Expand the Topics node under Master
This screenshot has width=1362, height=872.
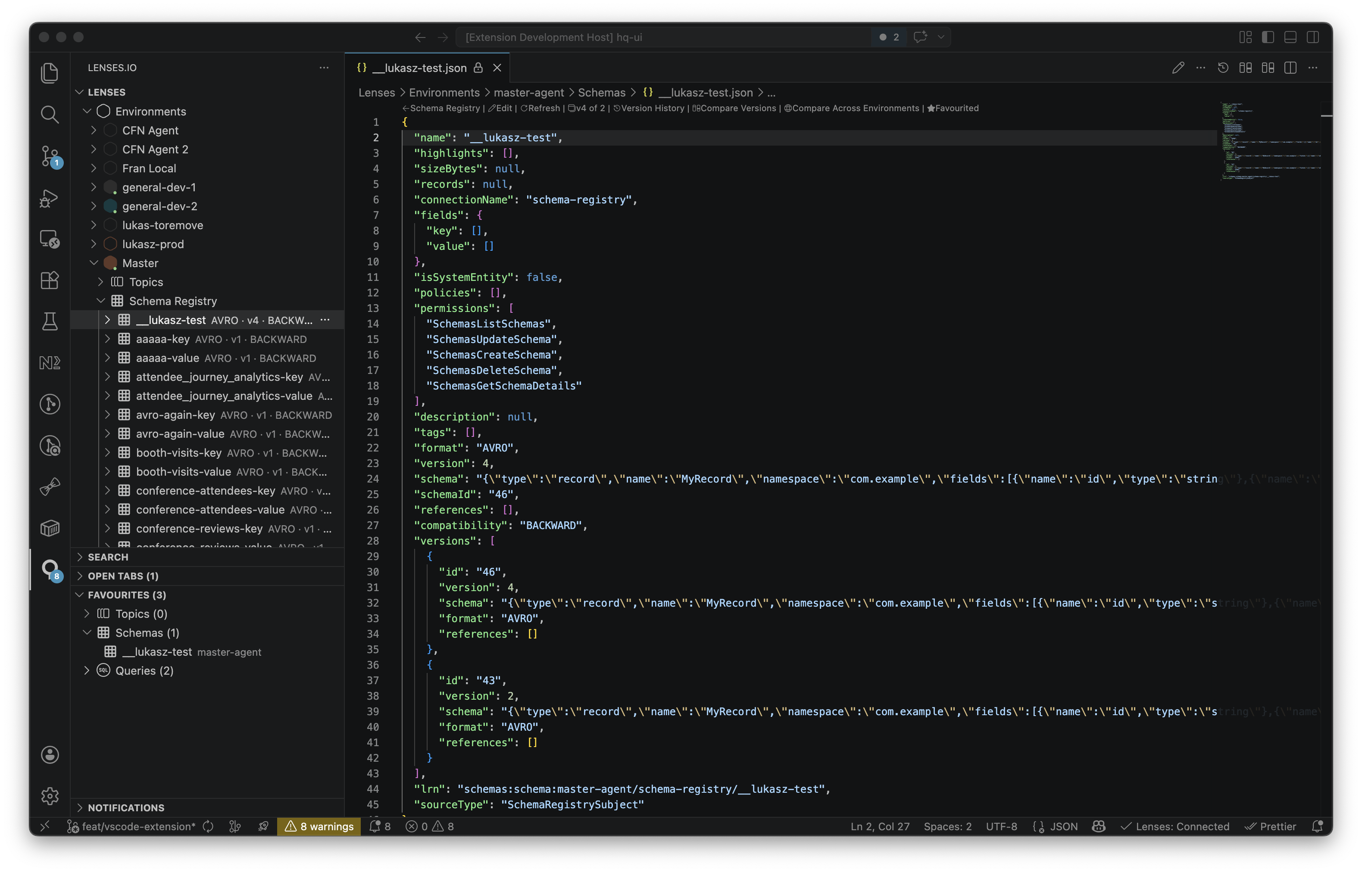[x=101, y=282]
